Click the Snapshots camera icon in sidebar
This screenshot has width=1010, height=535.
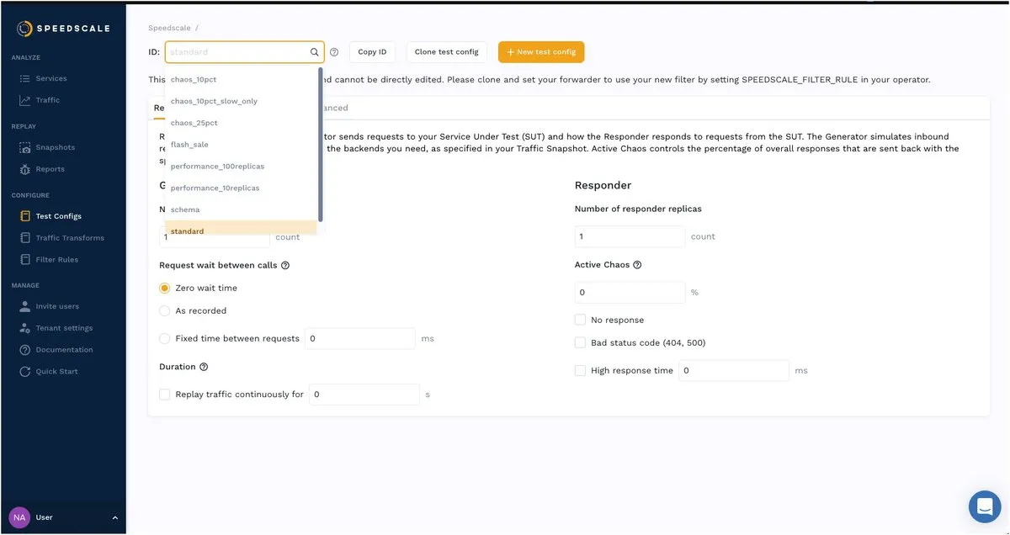[x=24, y=147]
